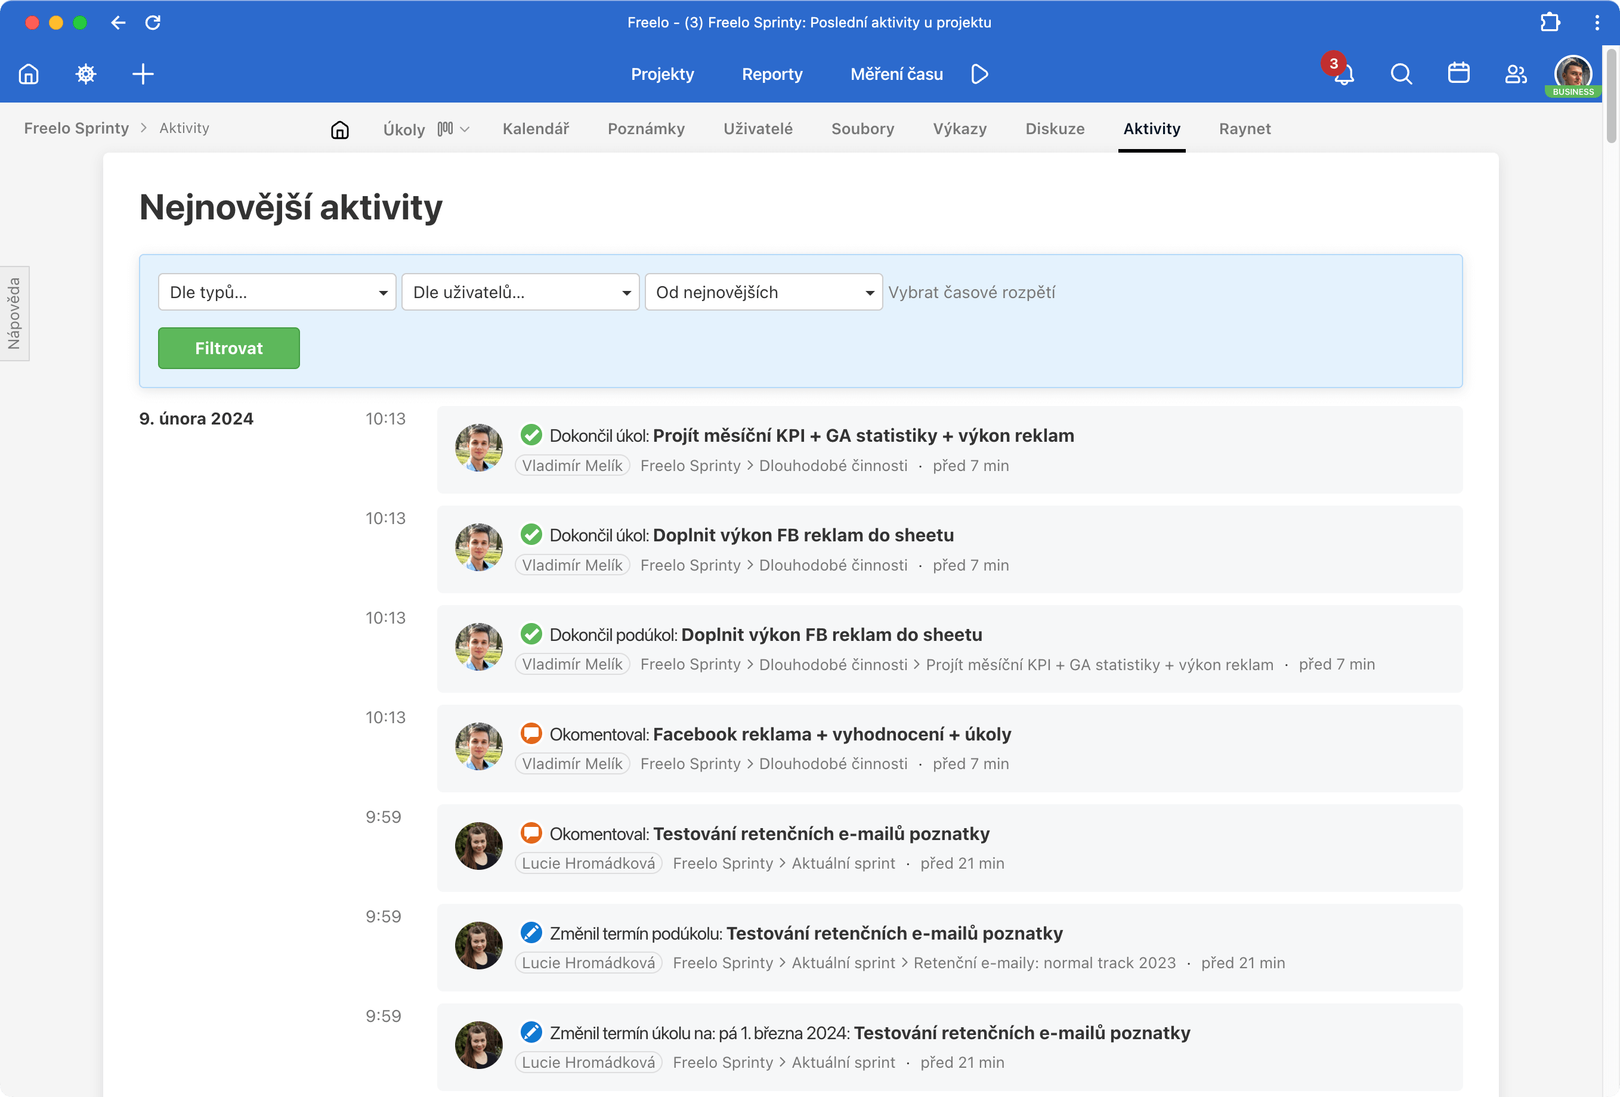Open Projít měsíční KPI breadcrumb in subtask row
This screenshot has height=1097, width=1620.
pyautogui.click(x=1099, y=665)
